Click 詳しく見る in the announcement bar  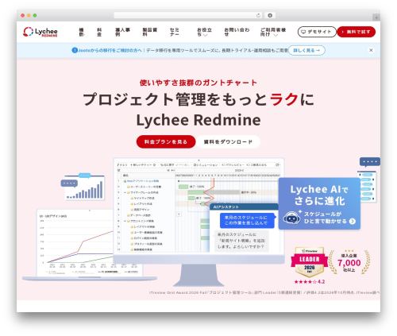306,50
